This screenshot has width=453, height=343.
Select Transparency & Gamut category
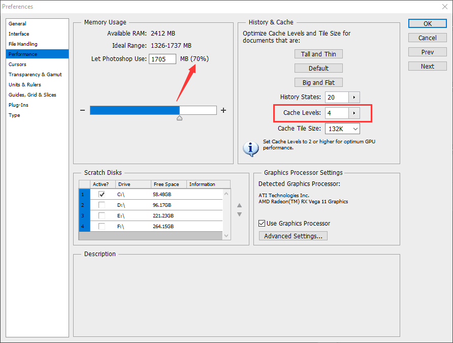pos(37,74)
